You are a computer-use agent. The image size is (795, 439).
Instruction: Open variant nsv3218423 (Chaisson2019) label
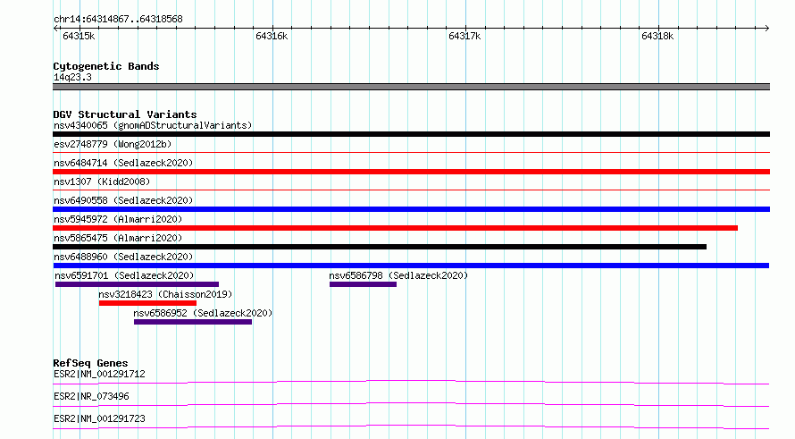pyautogui.click(x=165, y=294)
